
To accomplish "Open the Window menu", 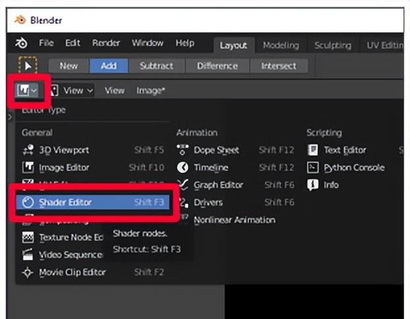I will pyautogui.click(x=148, y=43).
